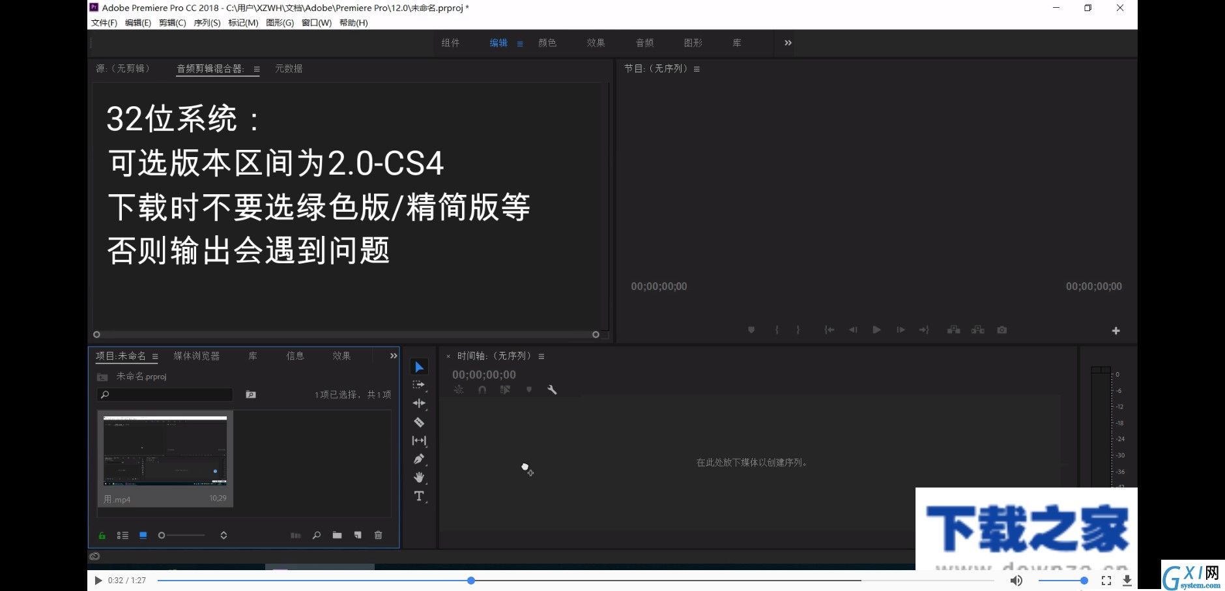Show more workspaces overflow chevron
The height and width of the screenshot is (591, 1225).
(788, 43)
